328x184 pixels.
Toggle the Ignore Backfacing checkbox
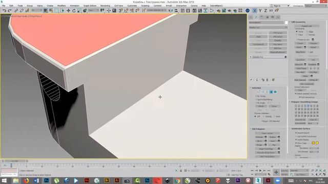pyautogui.click(x=256, y=100)
